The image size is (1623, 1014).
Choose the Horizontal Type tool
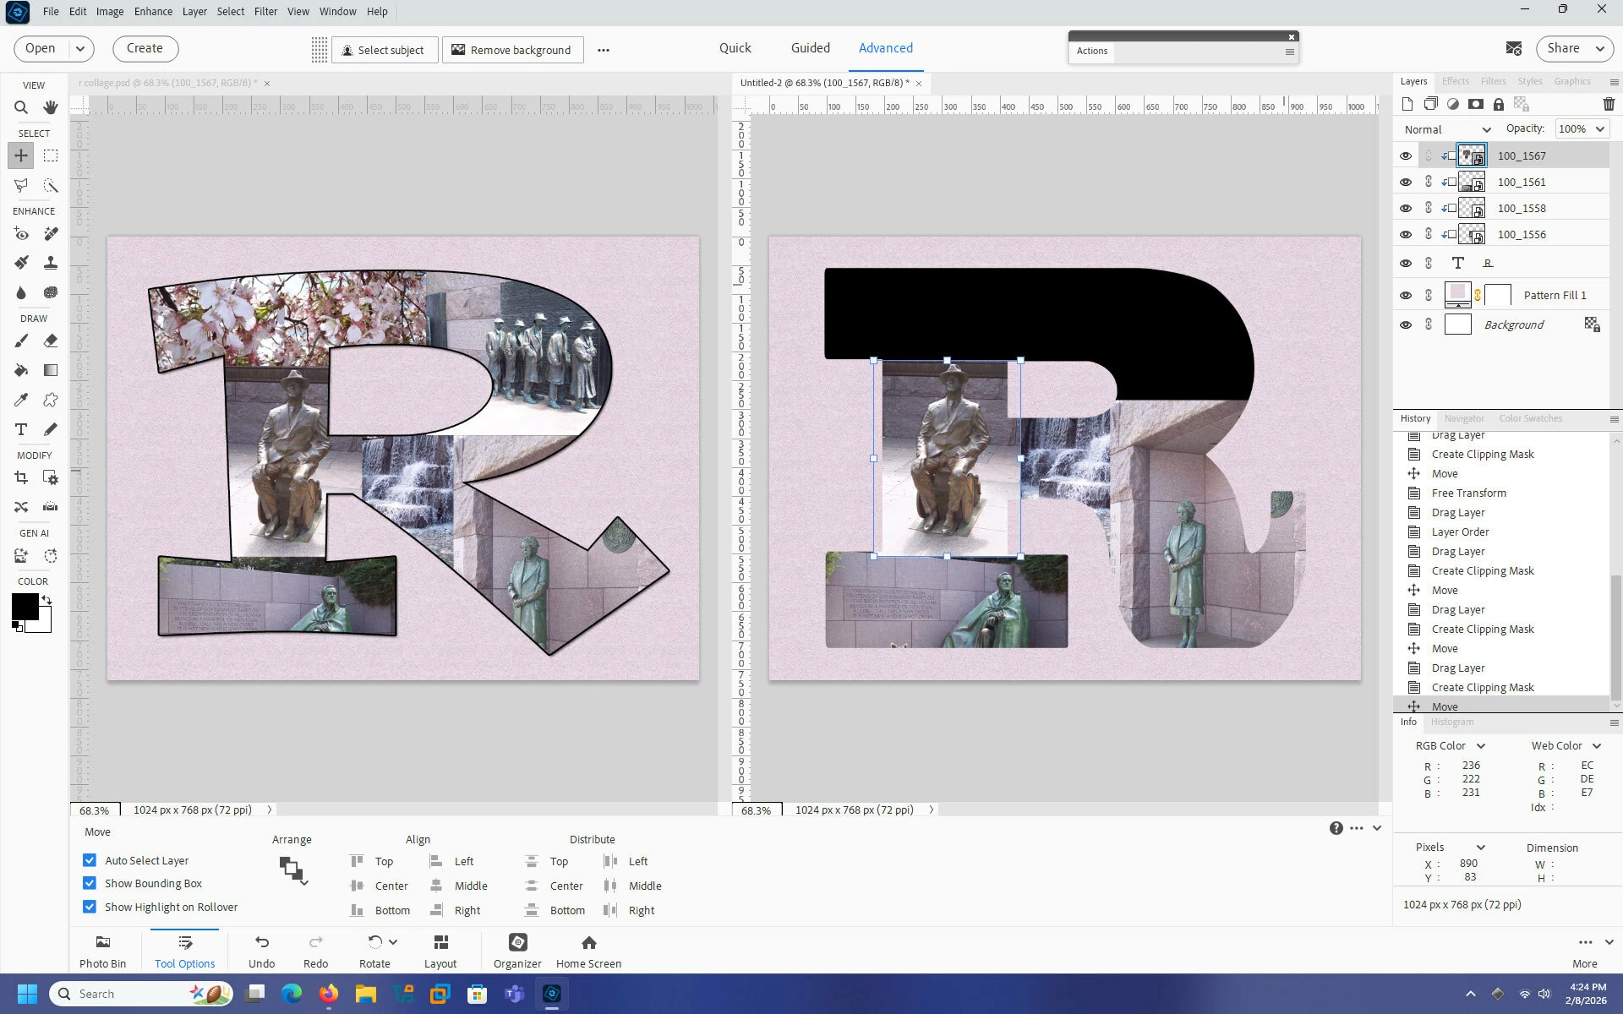click(x=21, y=429)
